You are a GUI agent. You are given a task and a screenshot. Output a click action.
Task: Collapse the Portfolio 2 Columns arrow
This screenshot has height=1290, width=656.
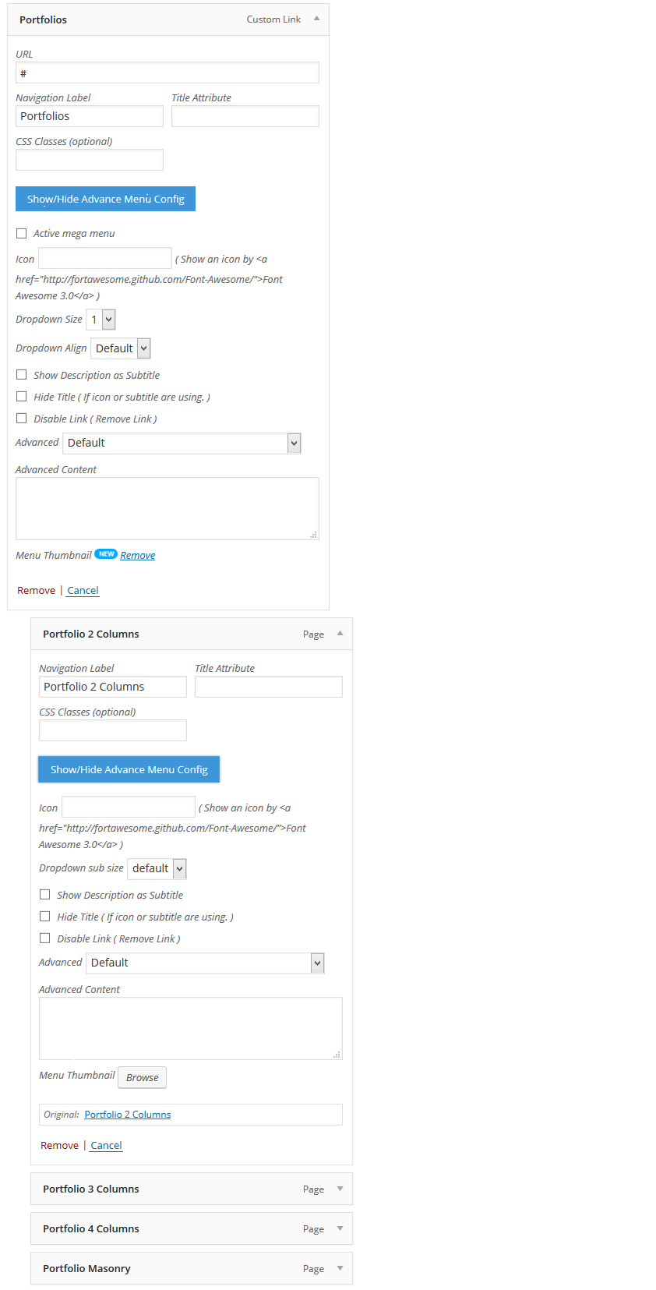tap(340, 634)
